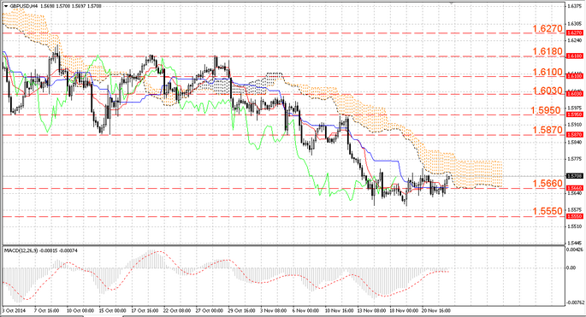Image resolution: width=586 pixels, height=317 pixels.
Task: Click the 7 Oct 16:00 time label
Action: click(46, 311)
